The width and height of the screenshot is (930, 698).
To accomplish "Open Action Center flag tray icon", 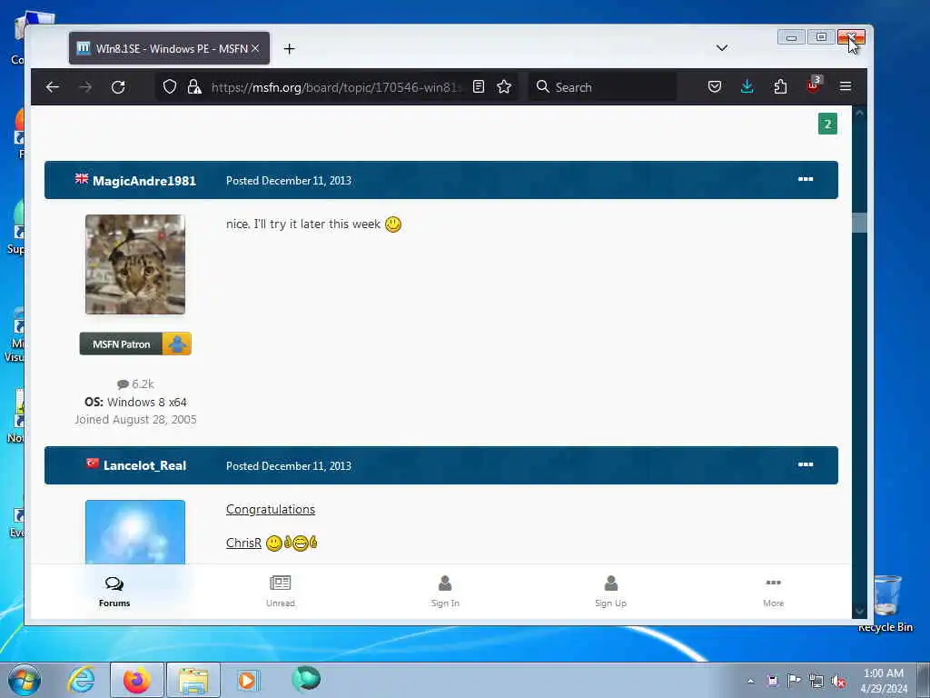I will [x=794, y=680].
